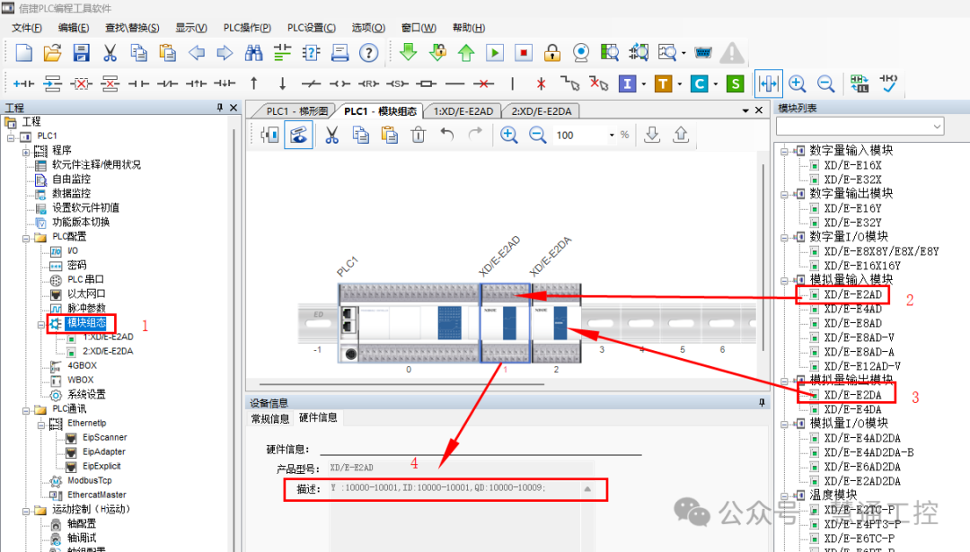The width and height of the screenshot is (970, 552).
Task: Select PLC 串口 in project tree
Action: tap(85, 279)
